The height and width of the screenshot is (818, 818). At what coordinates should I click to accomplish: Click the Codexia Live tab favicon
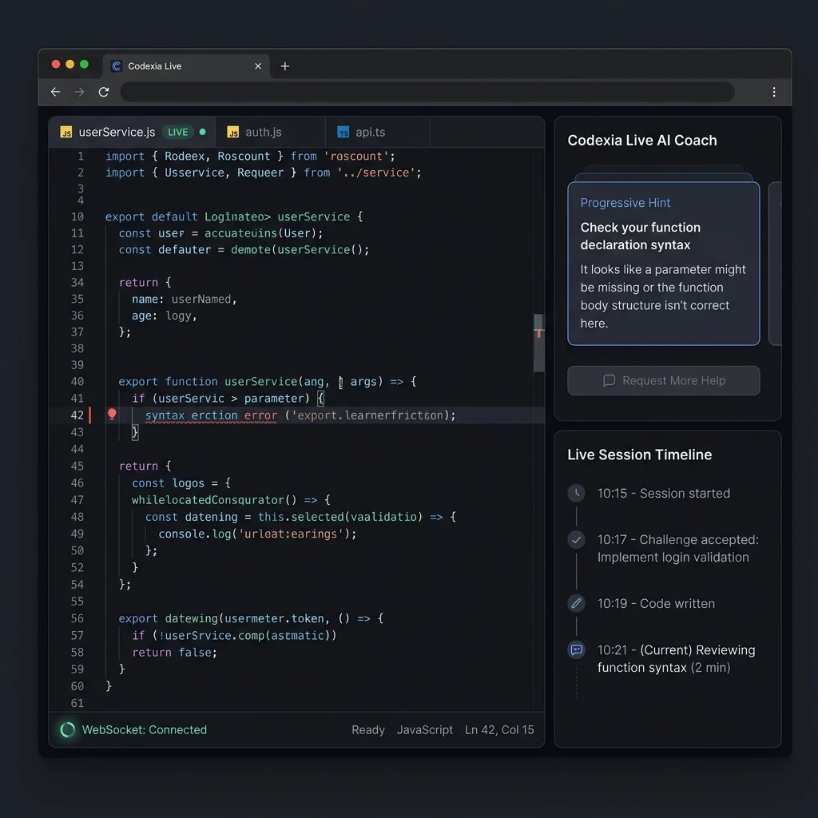point(117,66)
